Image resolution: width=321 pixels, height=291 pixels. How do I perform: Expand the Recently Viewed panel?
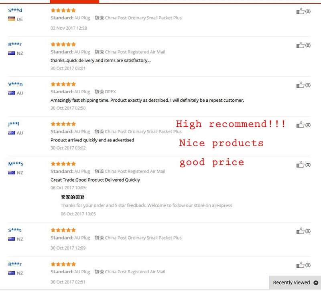pyautogui.click(x=291, y=283)
